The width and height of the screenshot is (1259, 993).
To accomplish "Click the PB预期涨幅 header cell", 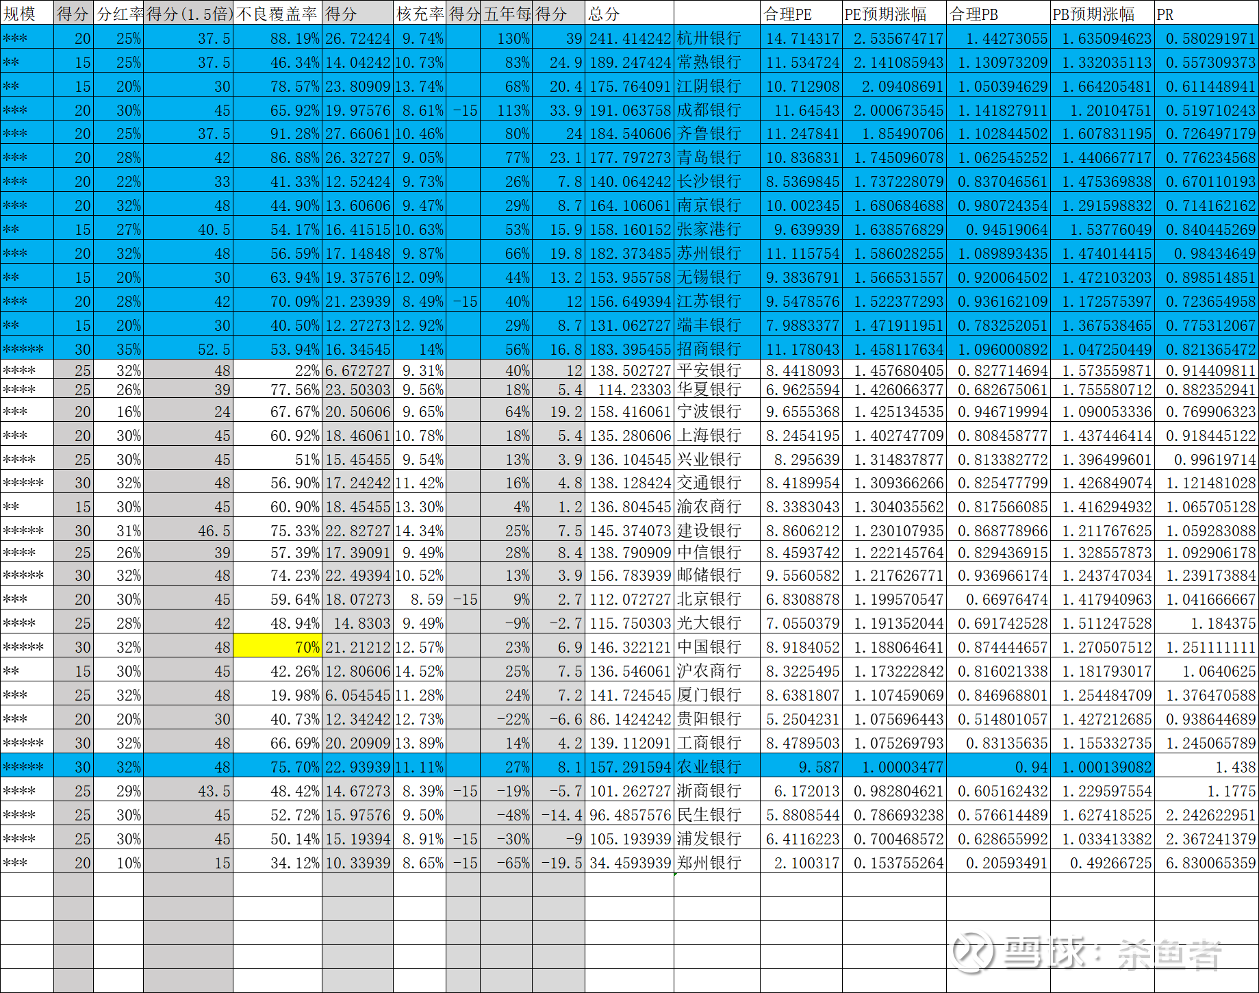I will pos(1102,13).
